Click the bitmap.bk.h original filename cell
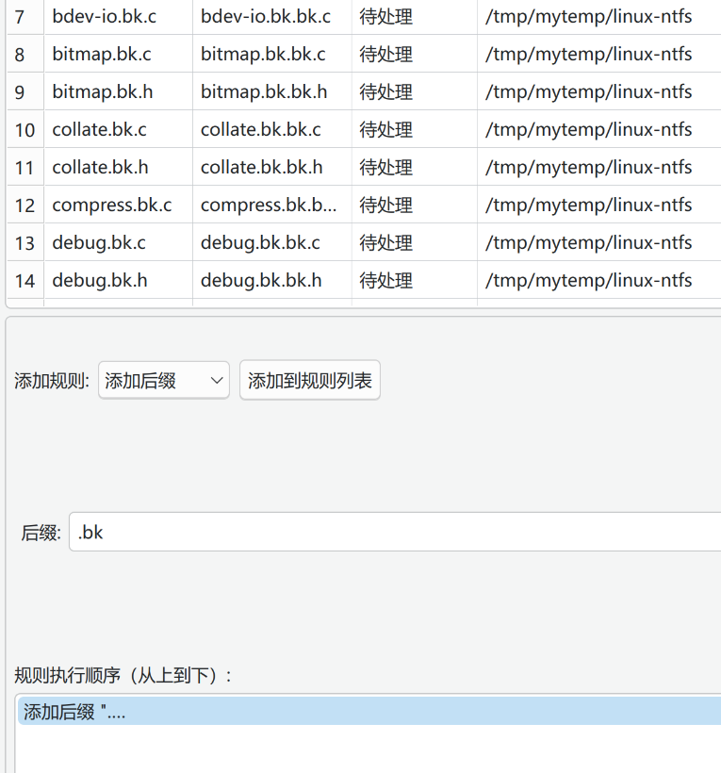The height and width of the screenshot is (773, 721). click(x=118, y=91)
